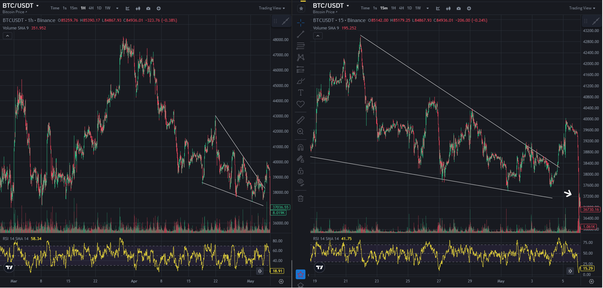Select the Text annotation tool

[301, 92]
